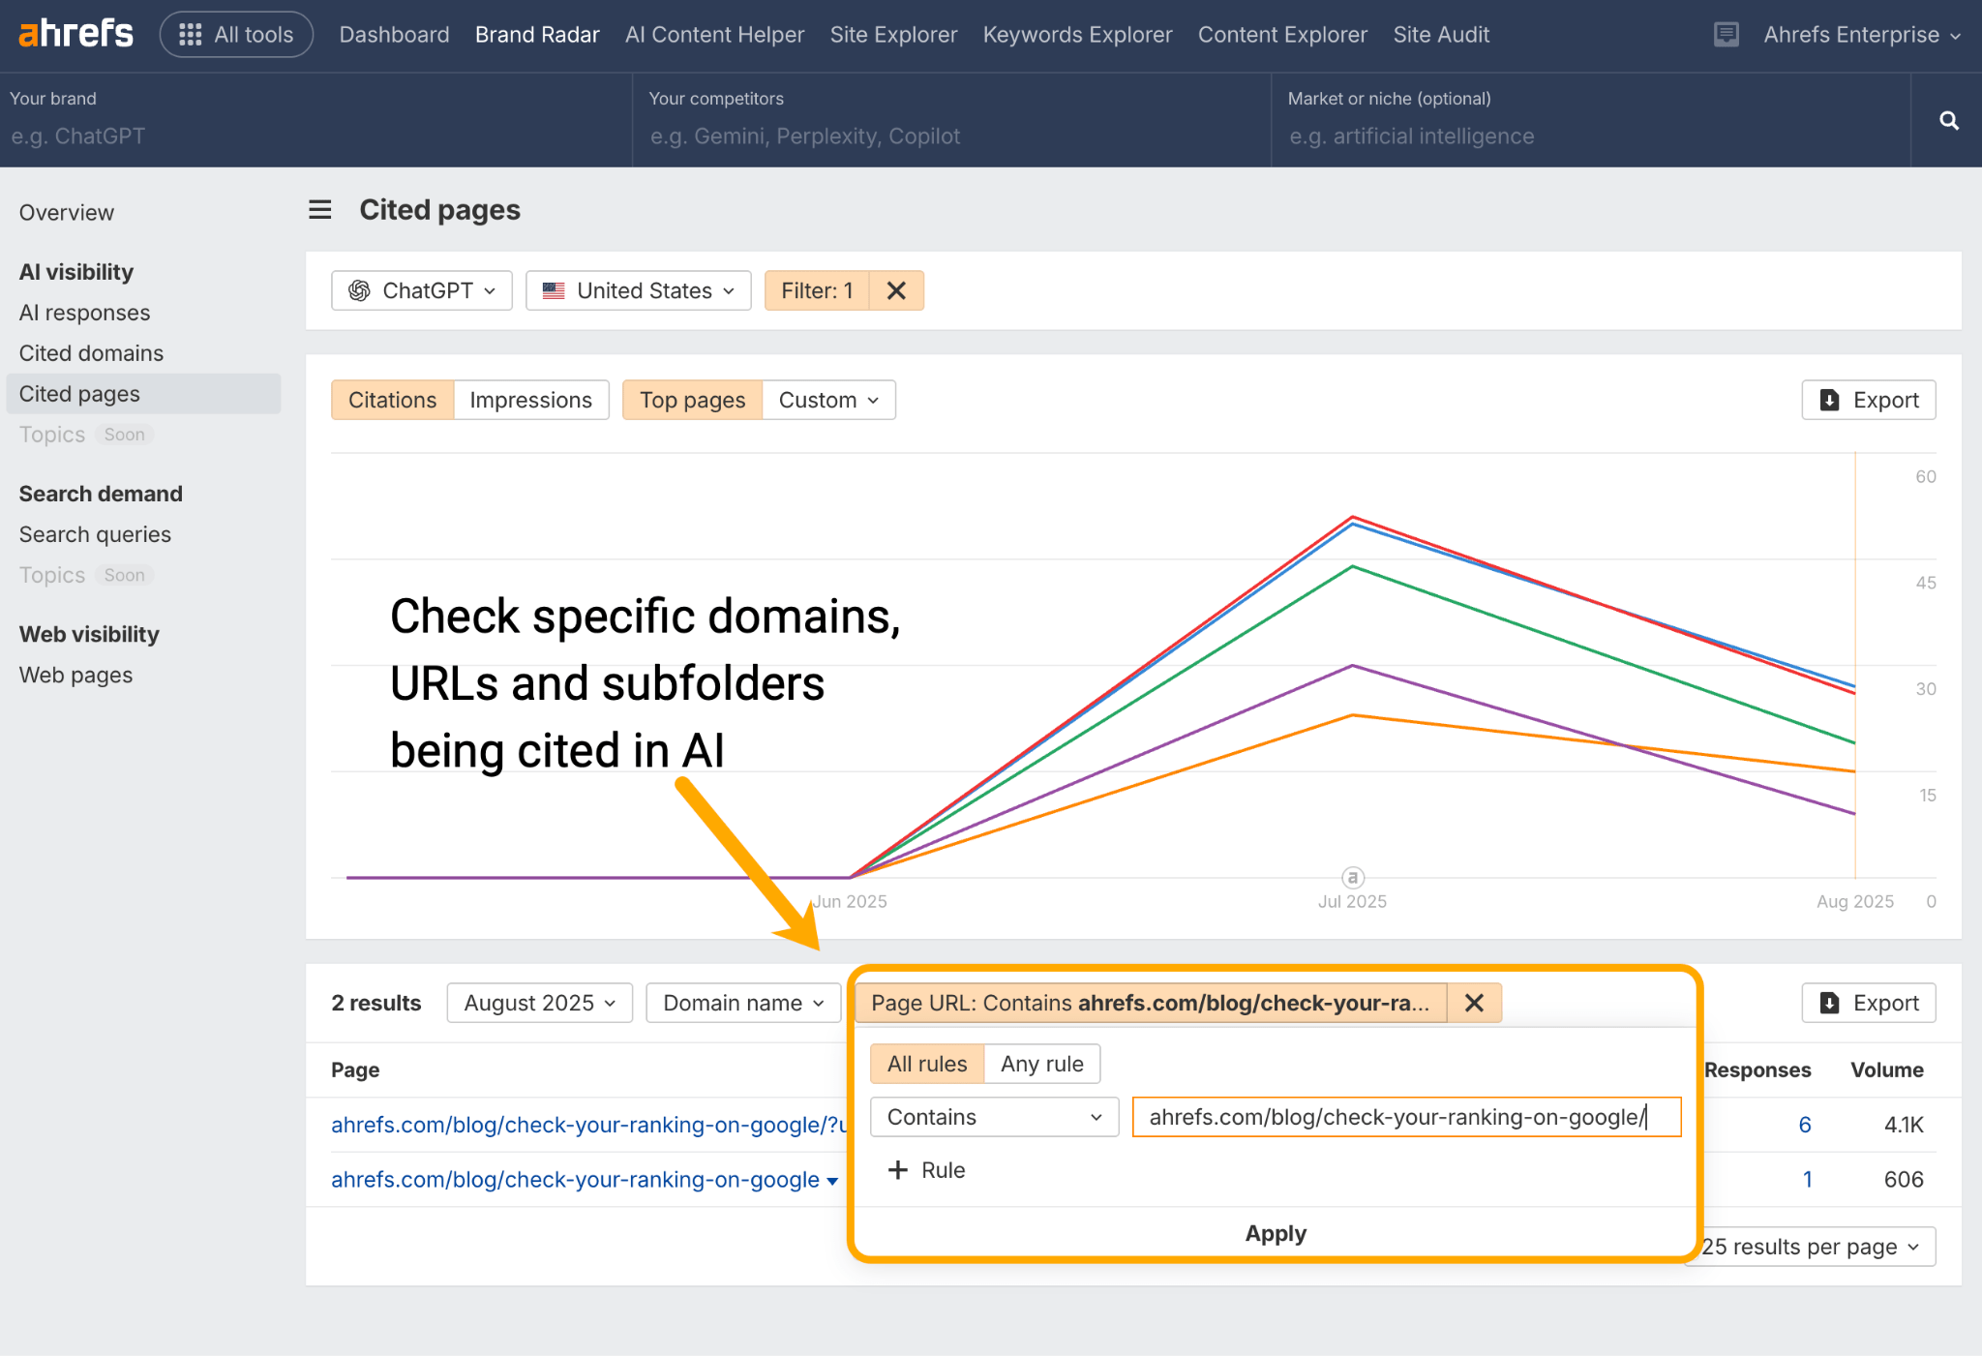Select the Citations view

[x=392, y=399]
